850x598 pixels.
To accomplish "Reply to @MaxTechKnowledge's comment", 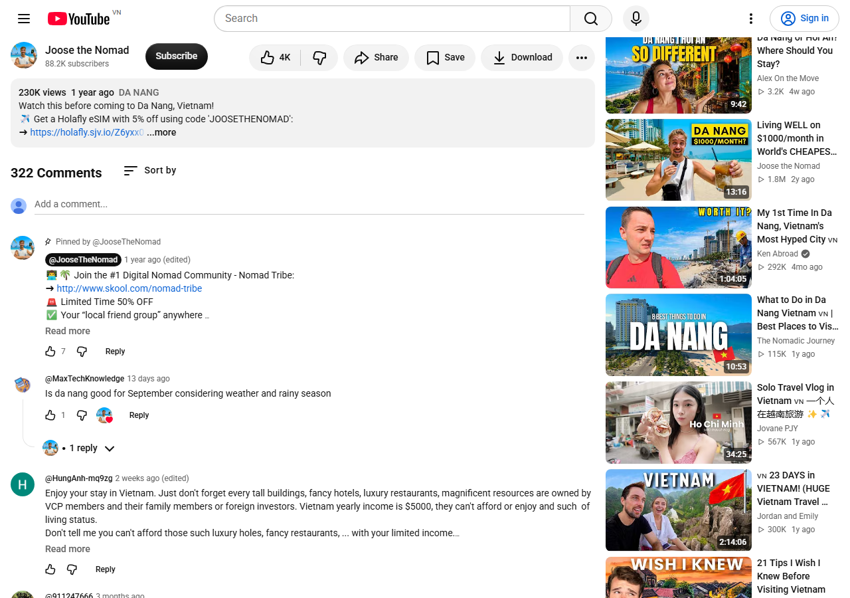I will pyautogui.click(x=139, y=415).
